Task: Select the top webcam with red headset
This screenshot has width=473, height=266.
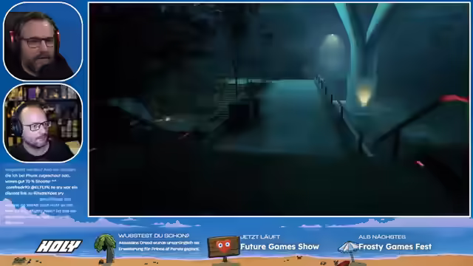Action: coord(43,41)
